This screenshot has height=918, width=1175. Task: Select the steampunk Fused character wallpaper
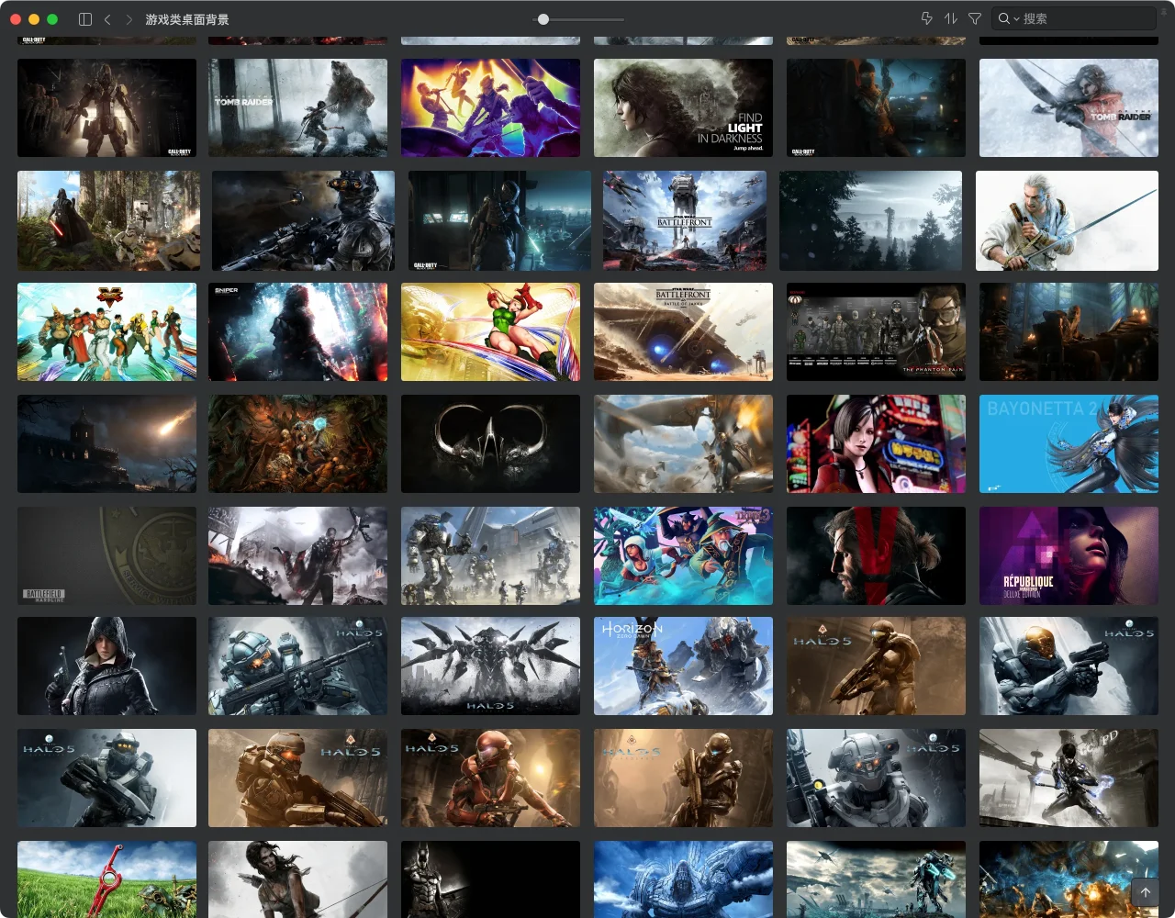point(1069,778)
